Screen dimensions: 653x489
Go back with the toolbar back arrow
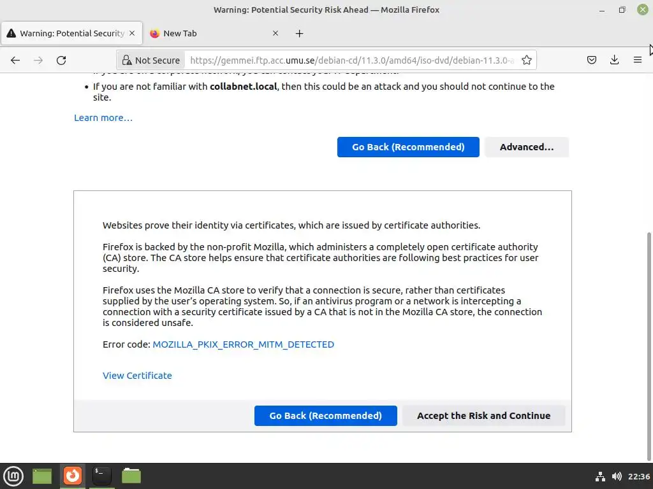[x=15, y=60]
